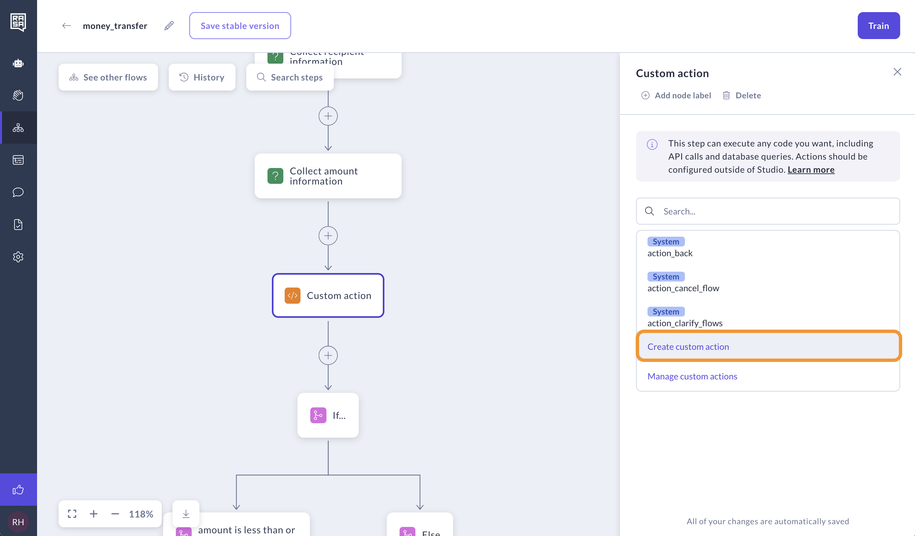Select action_back system action
The image size is (915, 536).
point(669,253)
